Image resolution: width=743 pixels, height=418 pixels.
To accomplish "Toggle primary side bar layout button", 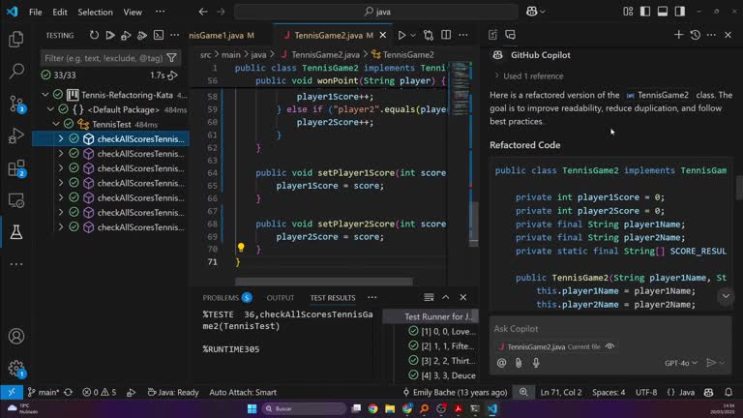I will 645,12.
